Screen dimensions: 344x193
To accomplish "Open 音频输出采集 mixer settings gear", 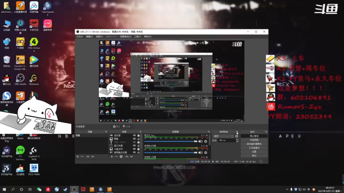I will pyautogui.click(x=206, y=153).
